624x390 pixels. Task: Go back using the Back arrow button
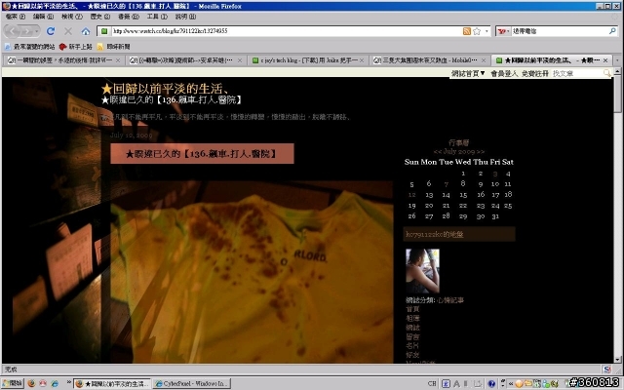[x=13, y=30]
